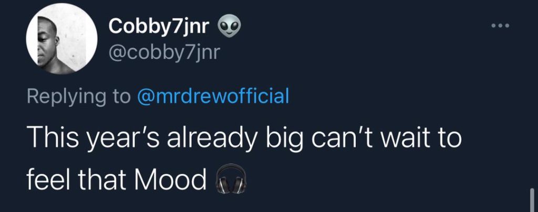This screenshot has height=212, width=538.
Task: Open the Cobby7jnr display name profile
Action: point(160,27)
